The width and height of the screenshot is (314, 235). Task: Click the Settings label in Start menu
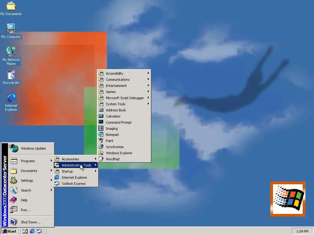point(27,181)
